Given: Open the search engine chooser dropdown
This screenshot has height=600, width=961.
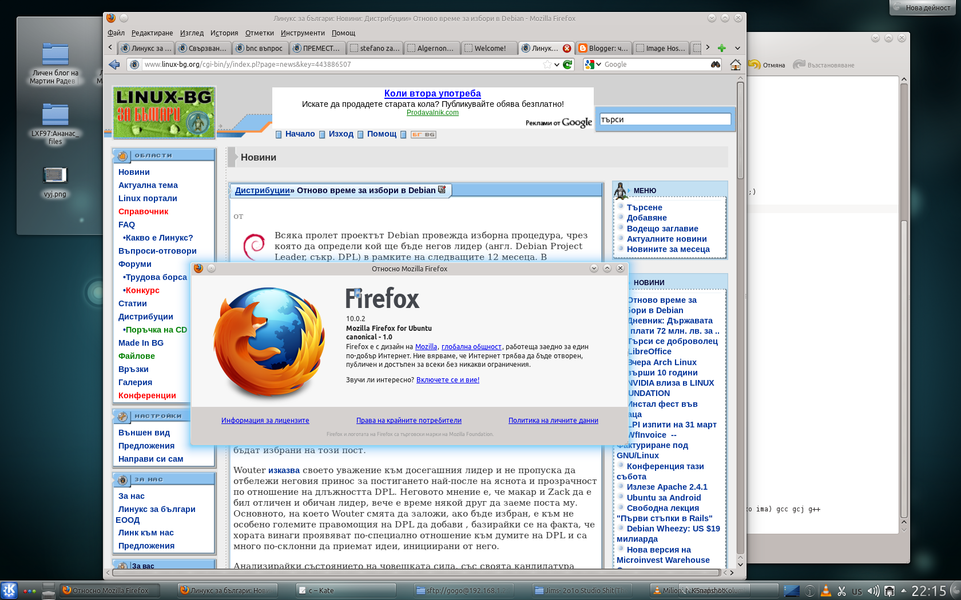Looking at the screenshot, I should pyautogui.click(x=599, y=65).
